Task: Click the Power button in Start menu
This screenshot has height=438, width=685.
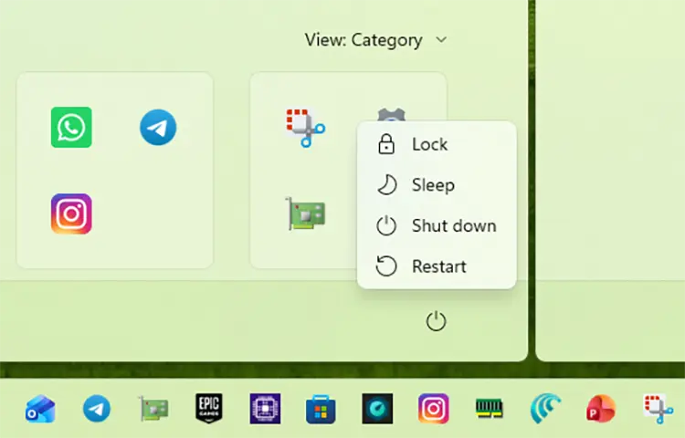Action: pyautogui.click(x=436, y=321)
